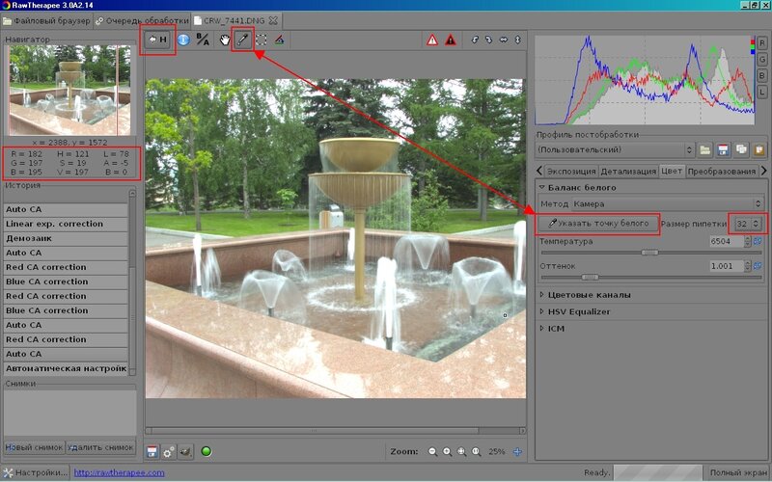Click the Новый снимок button

(35, 447)
